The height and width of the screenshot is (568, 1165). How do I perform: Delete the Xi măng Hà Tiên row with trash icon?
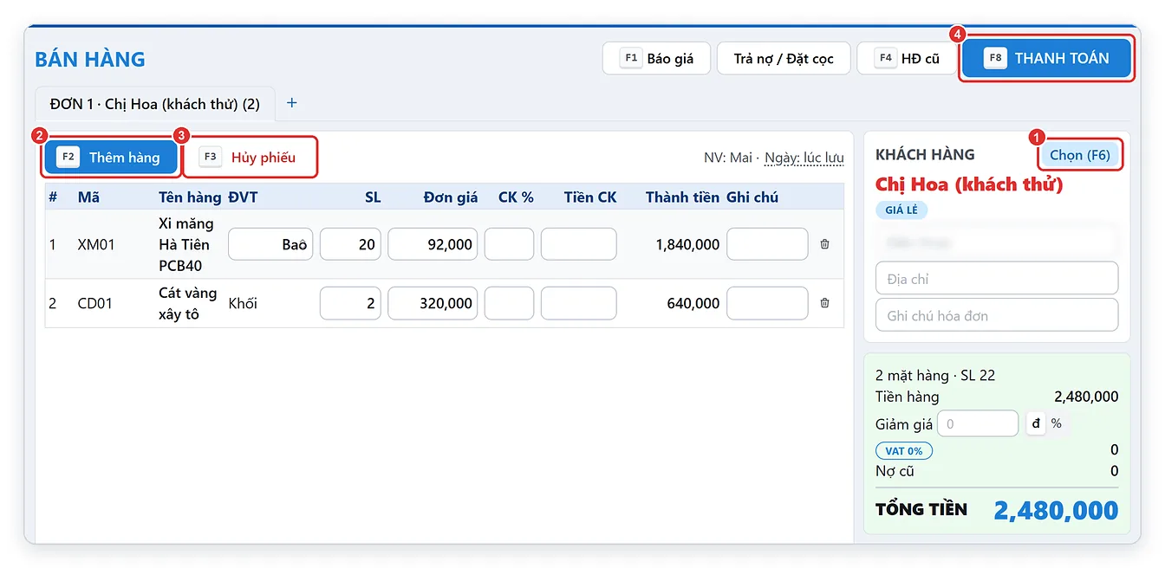(824, 244)
